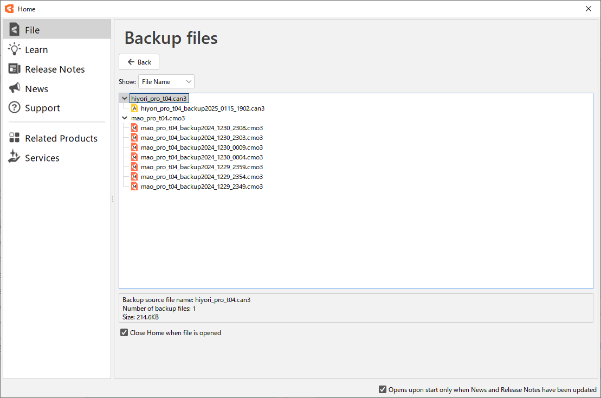Click the News megaphone icon
601x398 pixels.
coord(15,88)
